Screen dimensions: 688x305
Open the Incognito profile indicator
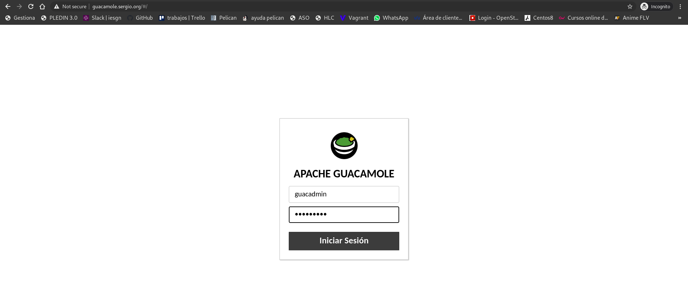tap(656, 6)
